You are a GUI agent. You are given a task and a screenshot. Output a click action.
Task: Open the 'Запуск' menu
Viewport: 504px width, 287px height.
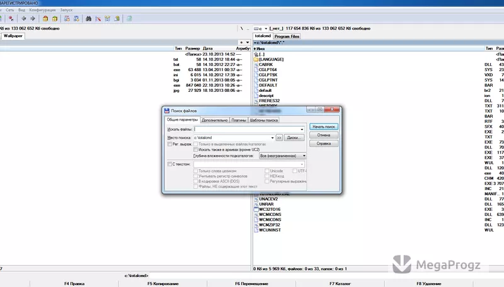coord(66,10)
